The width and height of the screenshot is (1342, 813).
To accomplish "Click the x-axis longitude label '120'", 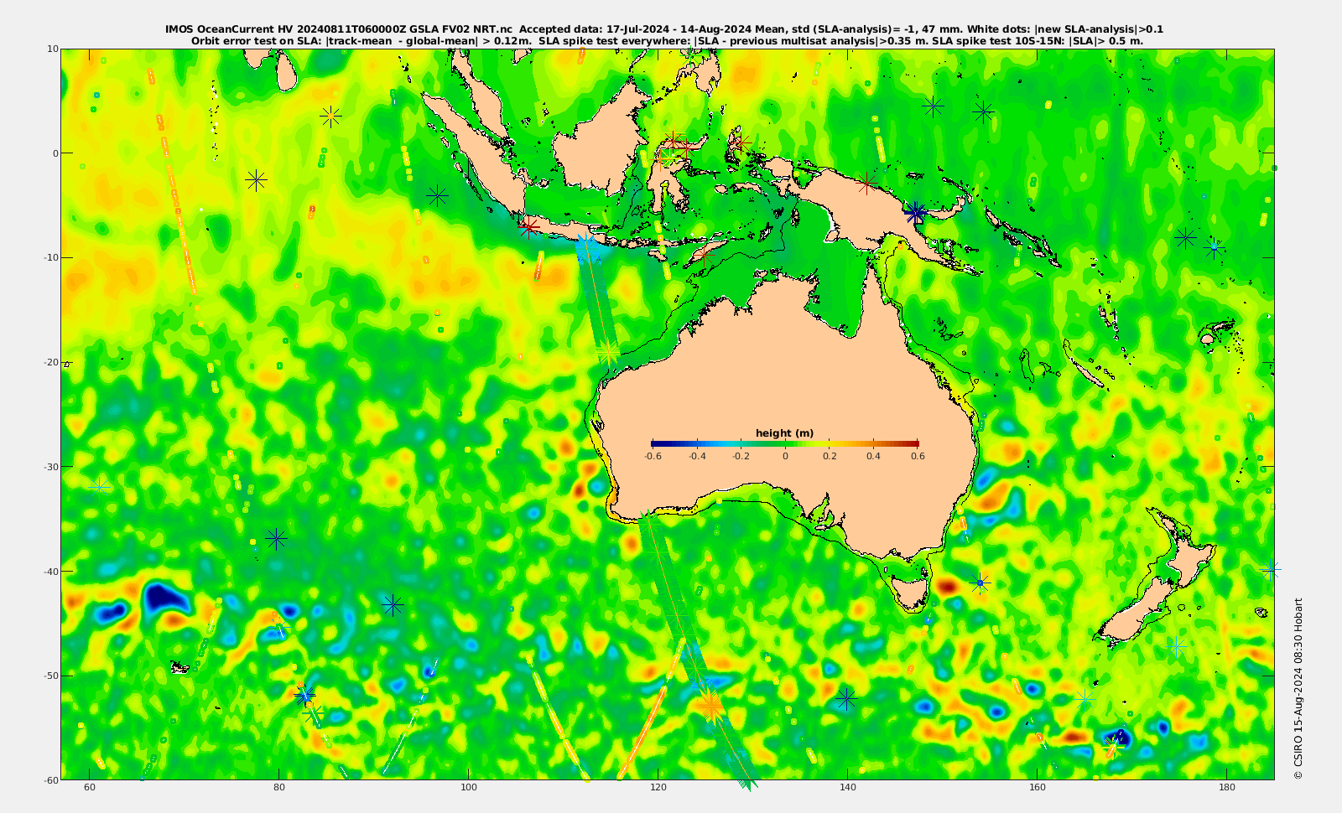I will [x=658, y=787].
